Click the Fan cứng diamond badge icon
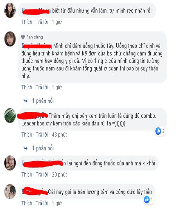This screenshot has height=209, width=179. 23,37
